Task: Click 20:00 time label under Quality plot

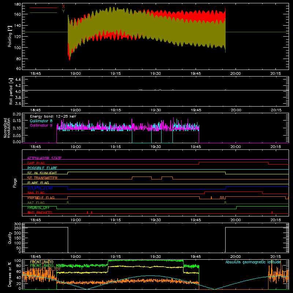Action: 235,257
